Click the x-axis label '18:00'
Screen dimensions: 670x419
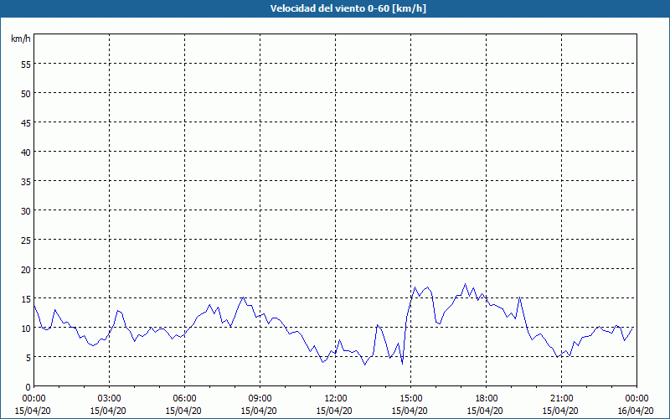[x=487, y=399]
